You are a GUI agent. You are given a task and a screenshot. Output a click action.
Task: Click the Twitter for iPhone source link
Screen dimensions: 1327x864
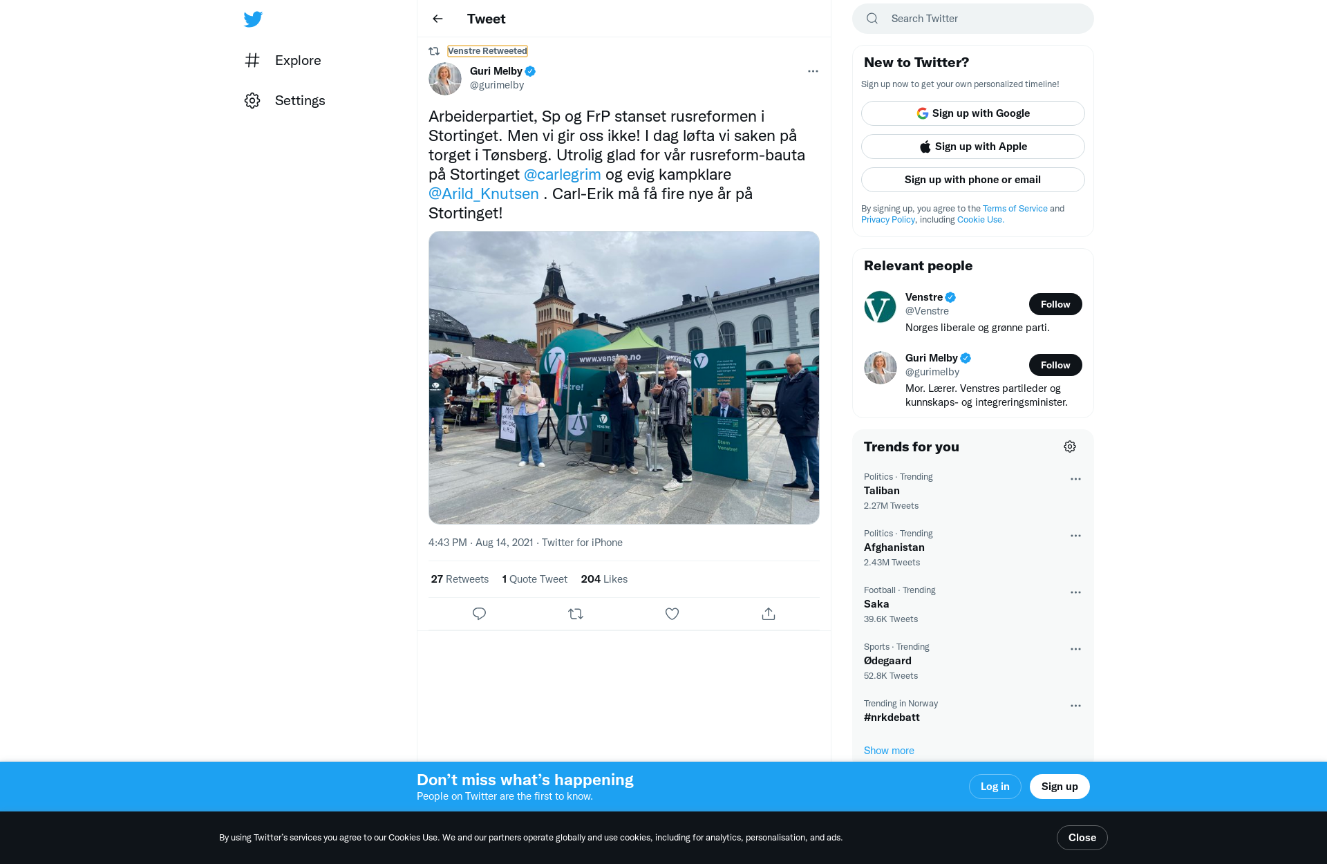tap(582, 543)
